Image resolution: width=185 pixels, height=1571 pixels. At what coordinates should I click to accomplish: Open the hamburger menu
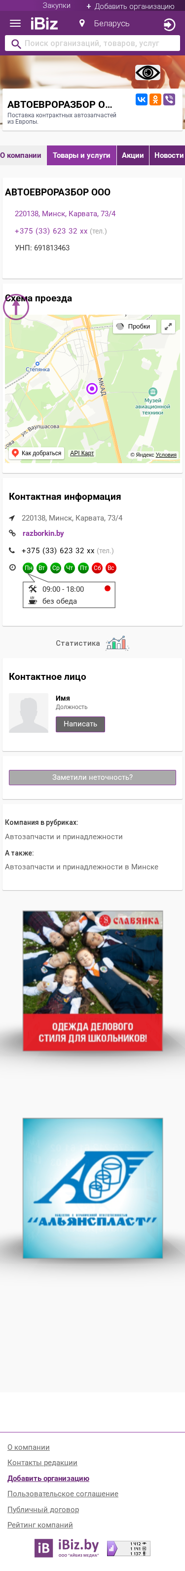click(x=15, y=24)
